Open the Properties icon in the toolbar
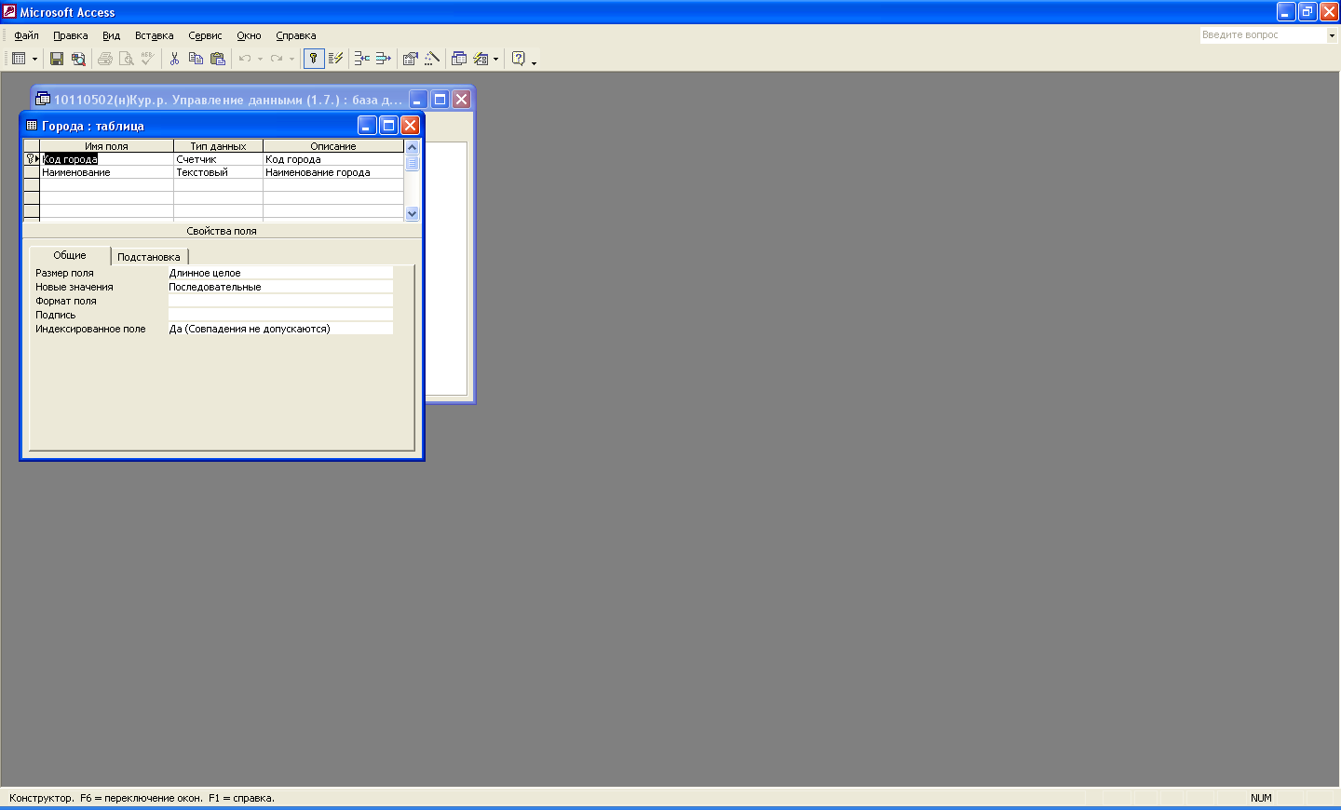This screenshot has width=1341, height=810. pyautogui.click(x=410, y=59)
